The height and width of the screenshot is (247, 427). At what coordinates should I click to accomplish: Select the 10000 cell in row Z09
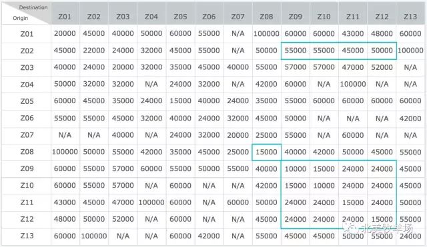pos(295,168)
